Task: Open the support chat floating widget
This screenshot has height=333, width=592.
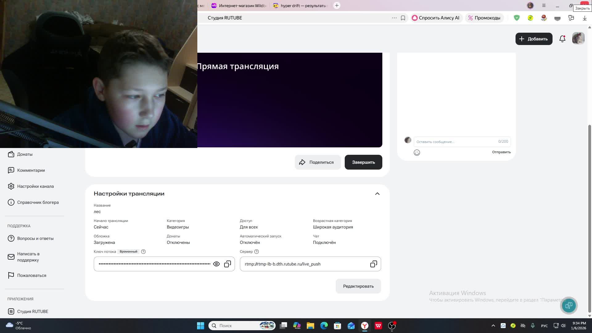Action: (569, 305)
